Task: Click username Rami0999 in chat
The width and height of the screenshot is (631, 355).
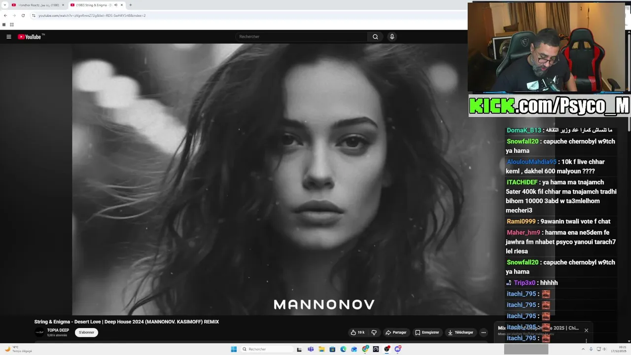Action: pyautogui.click(x=521, y=221)
